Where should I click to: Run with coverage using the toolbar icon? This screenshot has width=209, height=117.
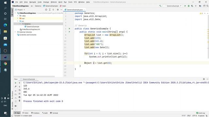pyautogui.click(x=192, y=6)
